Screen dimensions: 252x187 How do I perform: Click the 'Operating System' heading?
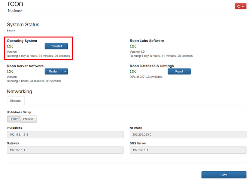[x=22, y=41]
